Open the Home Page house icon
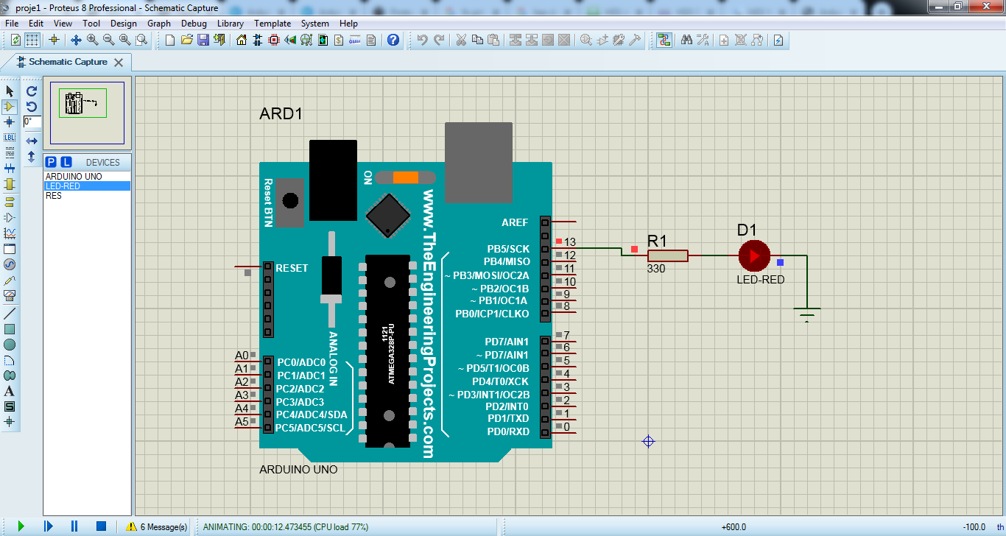This screenshot has height=536, width=1006. (242, 40)
